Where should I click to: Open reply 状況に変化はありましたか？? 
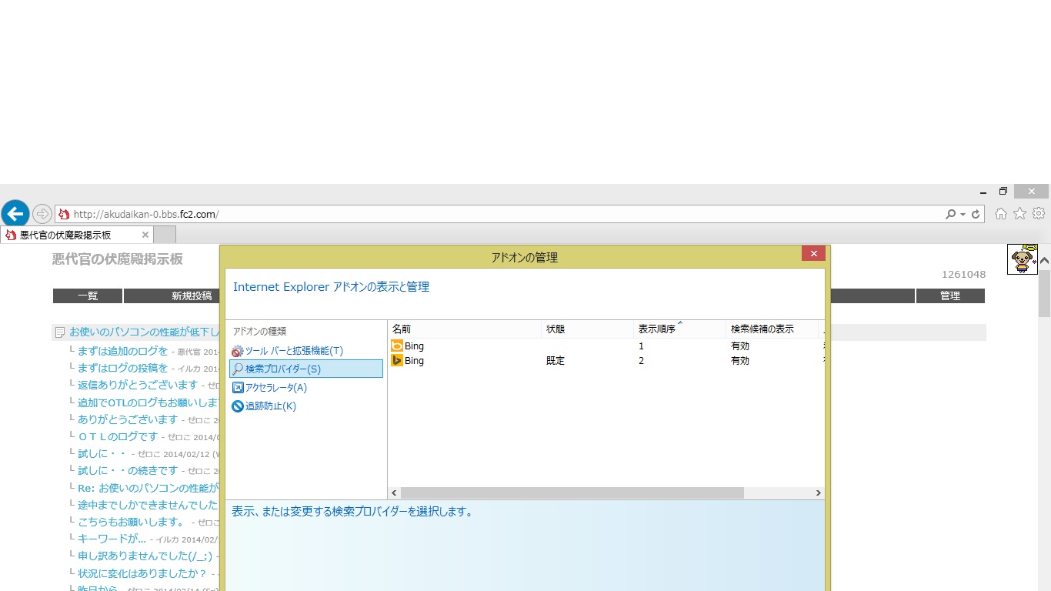click(142, 573)
